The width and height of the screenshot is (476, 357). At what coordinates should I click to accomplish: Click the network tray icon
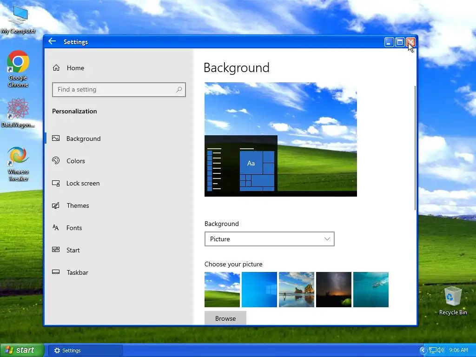(x=433, y=350)
